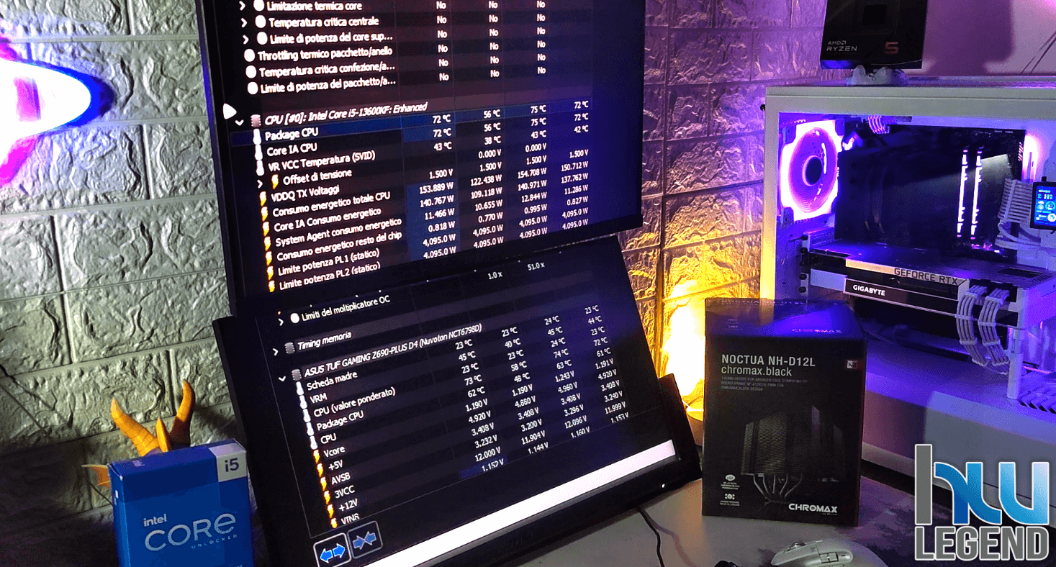Click thermometer icon of Scheda madre row
This screenshot has height=567, width=1056.
[300, 390]
